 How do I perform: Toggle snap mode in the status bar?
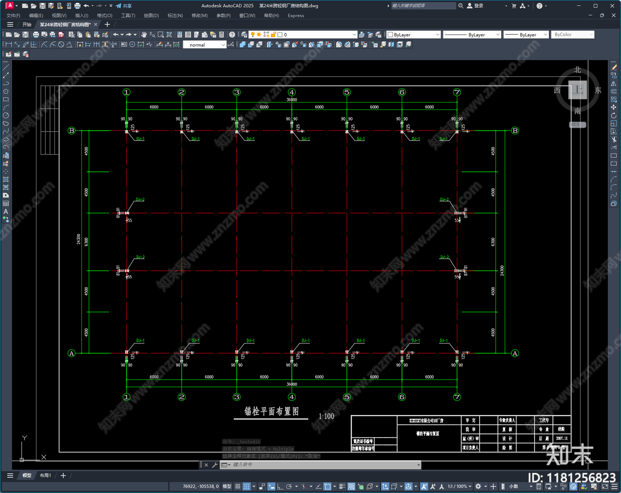pyautogui.click(x=246, y=486)
